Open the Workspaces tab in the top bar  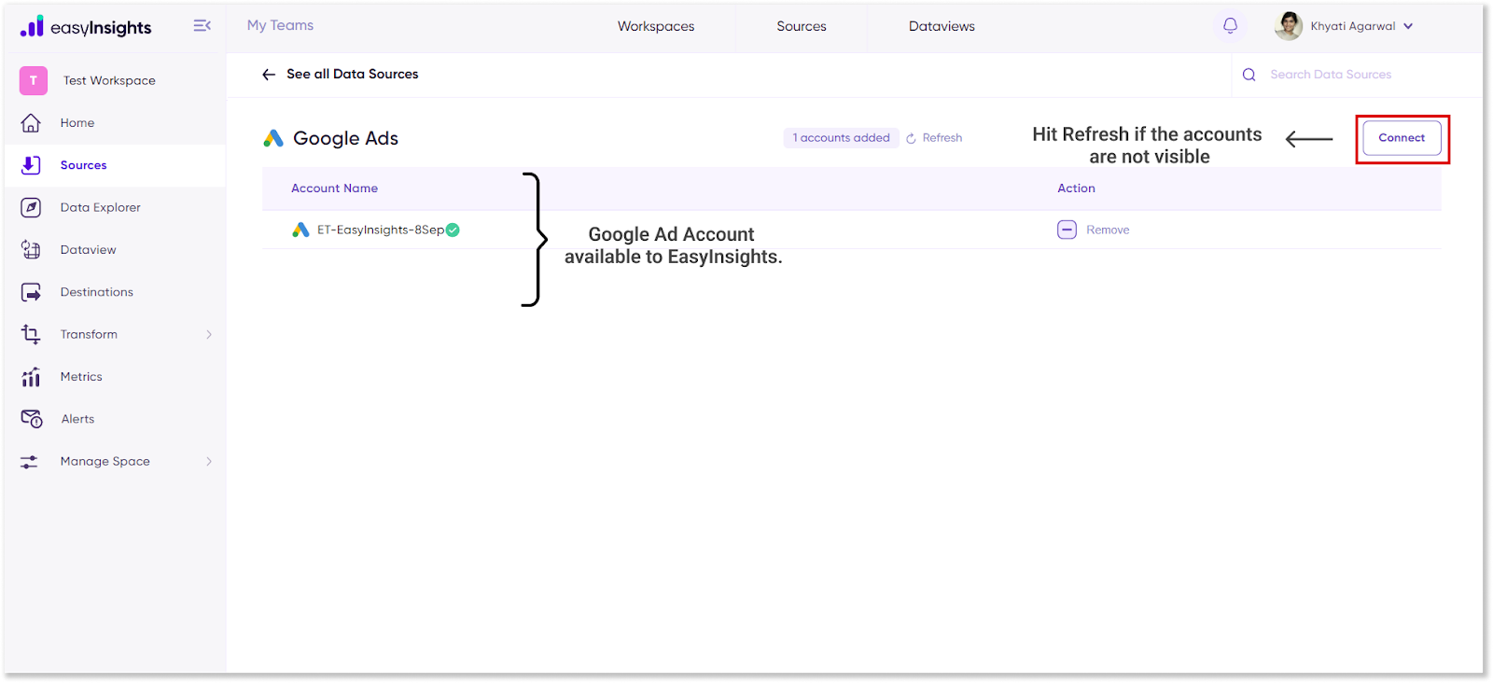coord(656,26)
